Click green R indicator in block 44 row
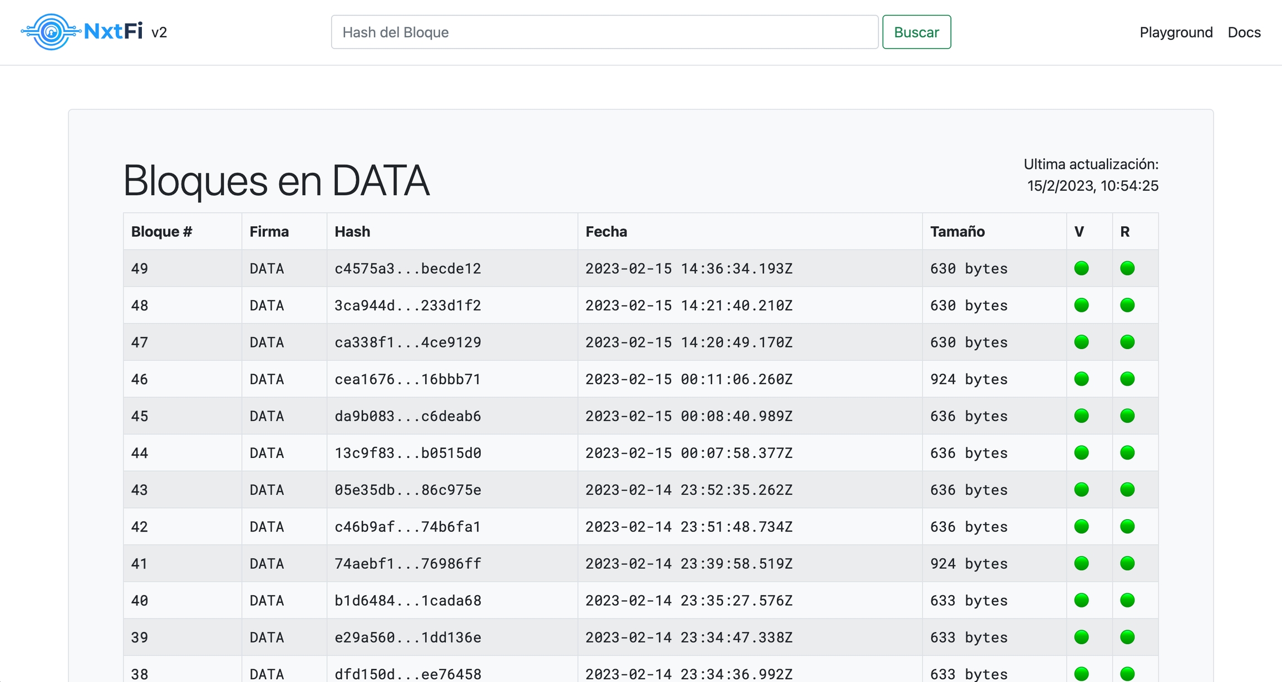 1127,453
